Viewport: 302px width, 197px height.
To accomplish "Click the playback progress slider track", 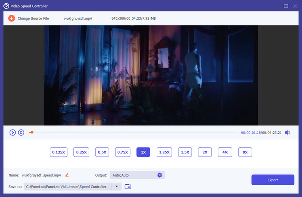I will (x=134, y=132).
